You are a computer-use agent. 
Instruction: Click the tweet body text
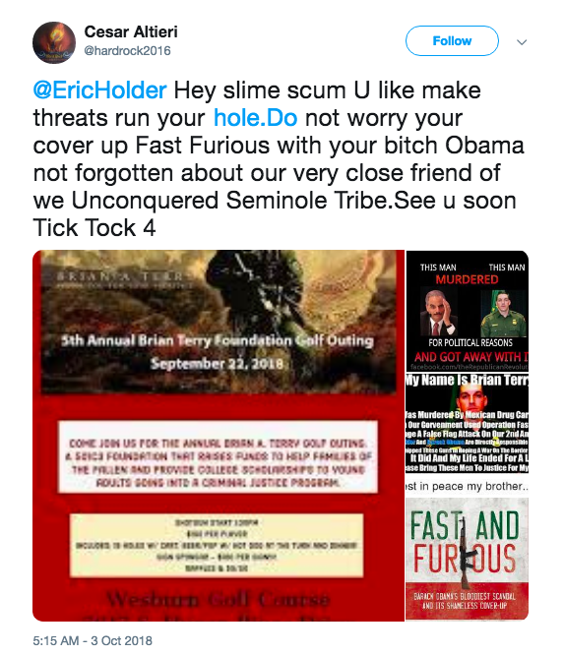coord(278,159)
